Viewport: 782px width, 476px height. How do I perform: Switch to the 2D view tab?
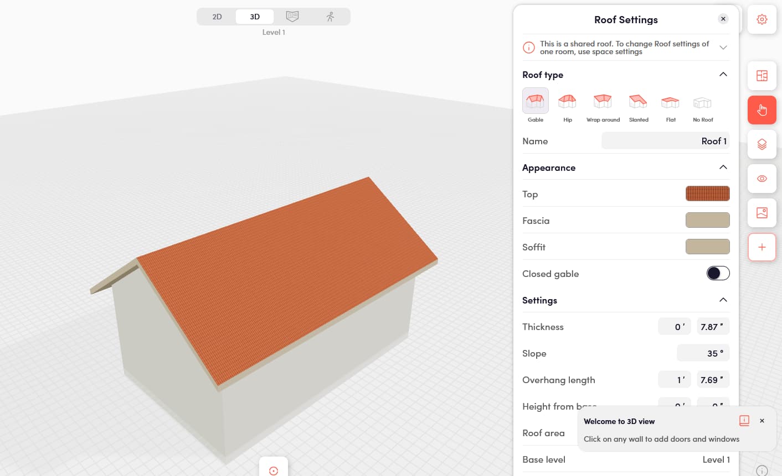coord(217,17)
